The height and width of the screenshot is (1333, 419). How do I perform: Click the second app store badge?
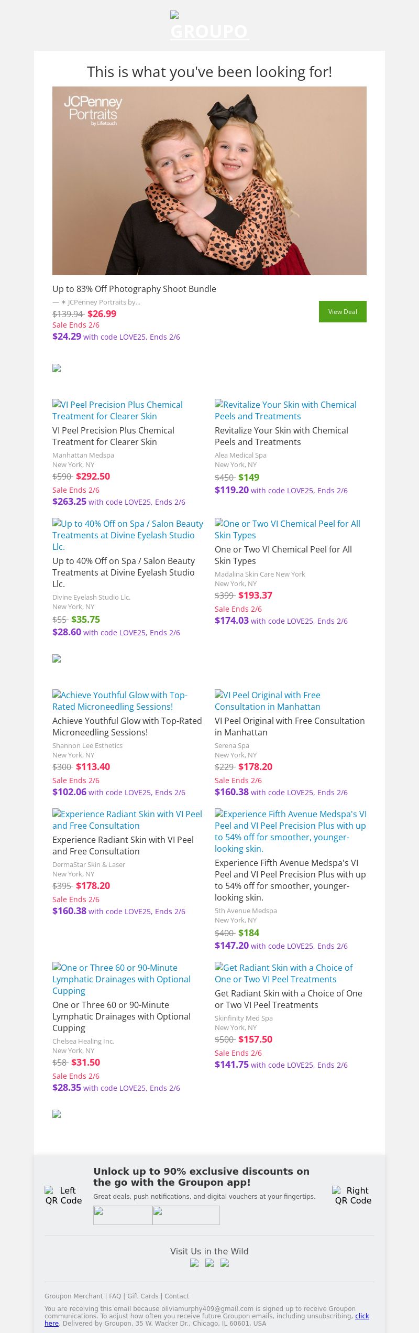tap(186, 1215)
